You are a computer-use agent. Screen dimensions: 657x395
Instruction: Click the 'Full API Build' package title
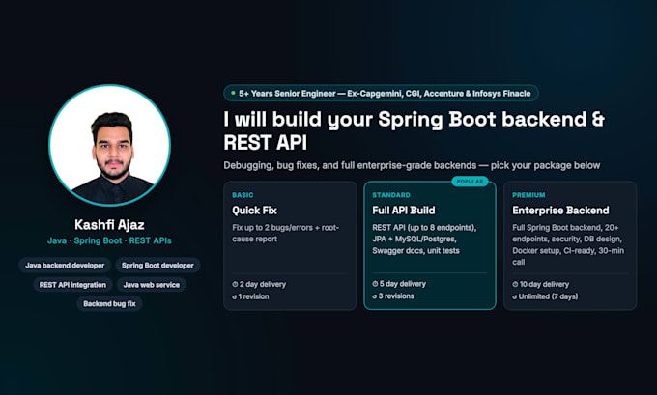pos(404,211)
